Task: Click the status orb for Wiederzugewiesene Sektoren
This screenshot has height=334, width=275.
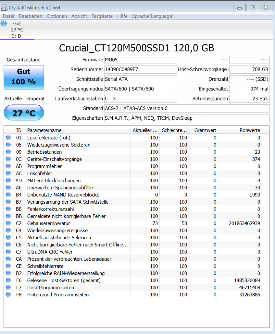Action: tap(8, 145)
